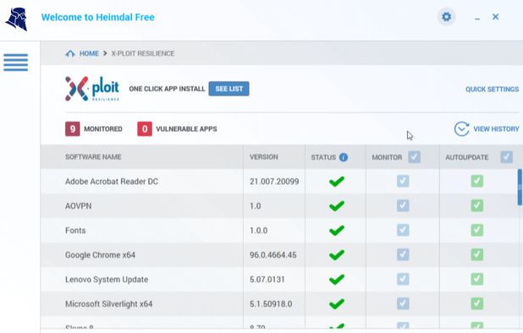Minimize the Heimdal window
Screen dimensions: 523x333
(x=477, y=19)
